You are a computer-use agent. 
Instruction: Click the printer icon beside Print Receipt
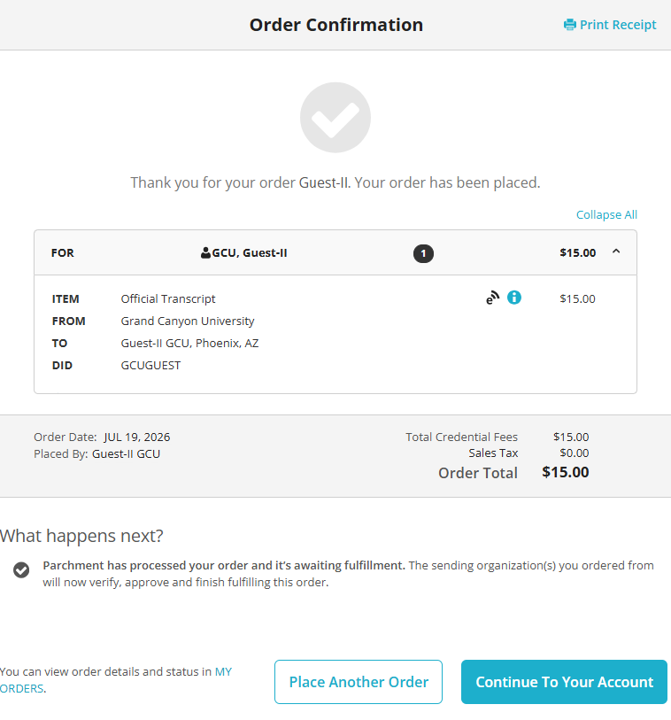tap(569, 25)
